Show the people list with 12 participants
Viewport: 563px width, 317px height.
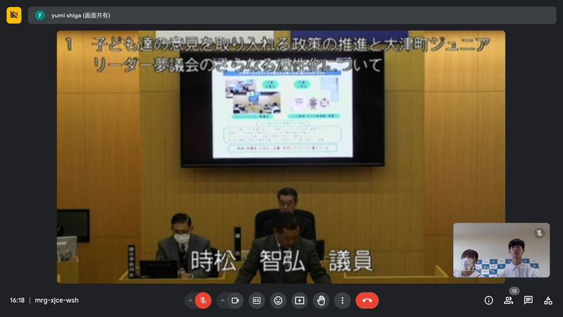508,300
